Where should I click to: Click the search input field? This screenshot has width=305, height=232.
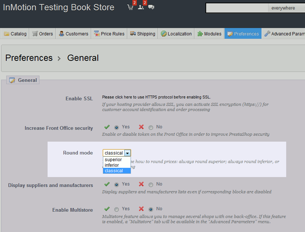point(237,8)
